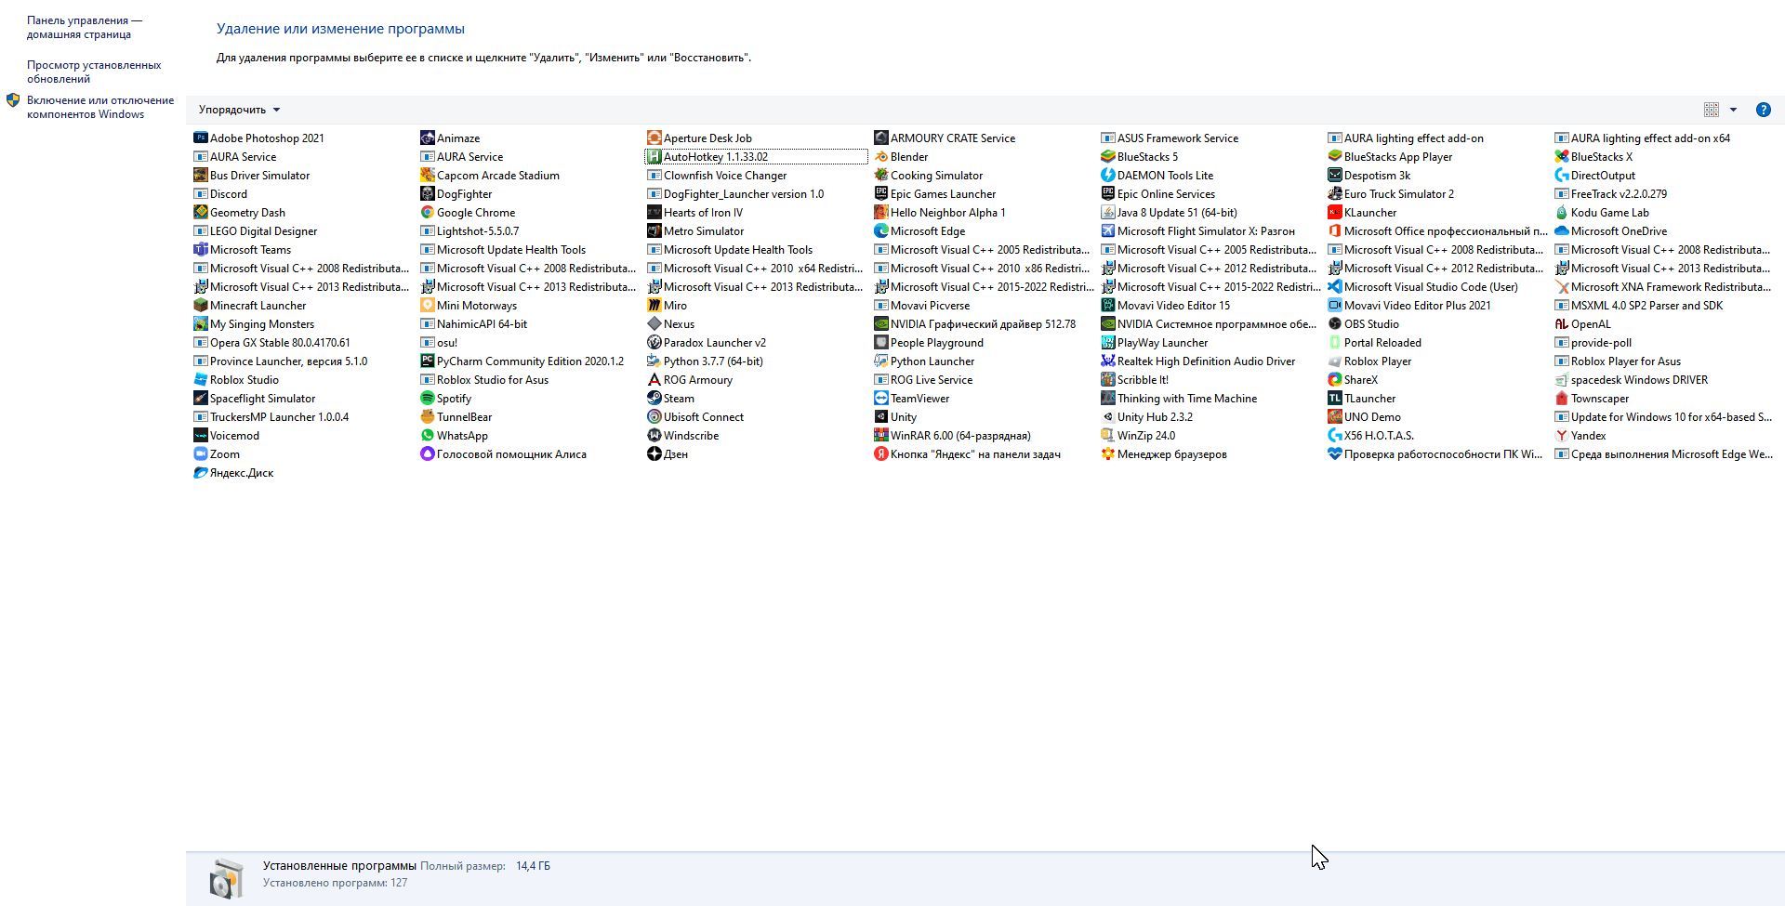Select ARMOURY CRATE Service entry
1785x906 pixels.
[x=945, y=138]
